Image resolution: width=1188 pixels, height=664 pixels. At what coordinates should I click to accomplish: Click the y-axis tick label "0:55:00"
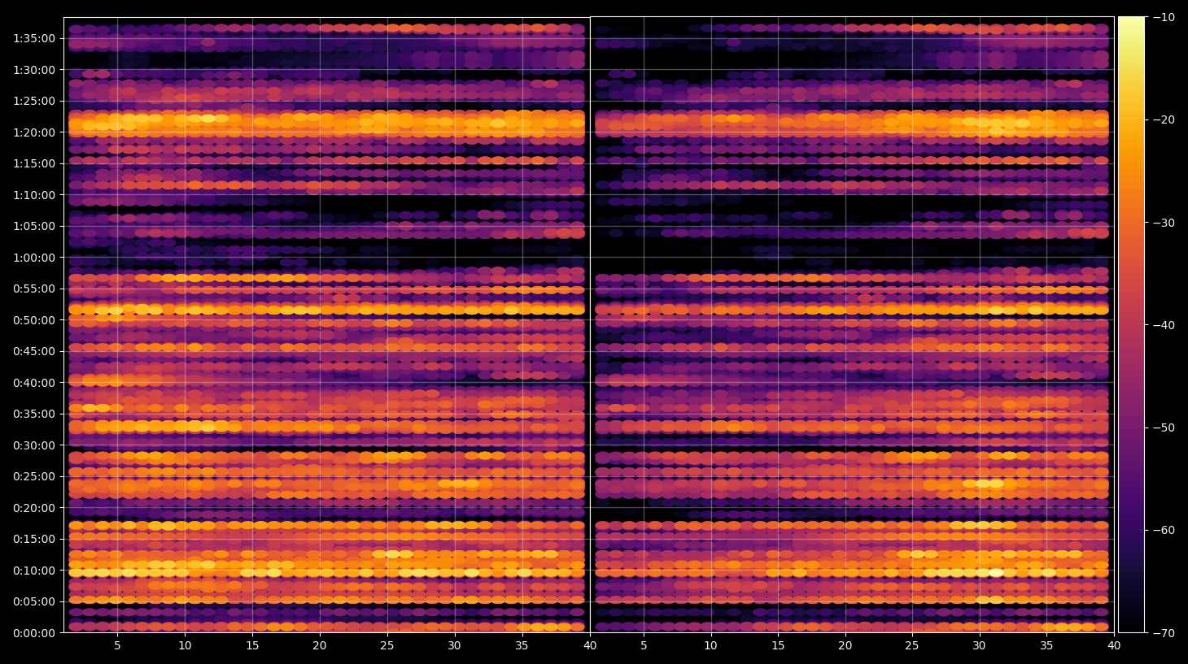point(34,289)
